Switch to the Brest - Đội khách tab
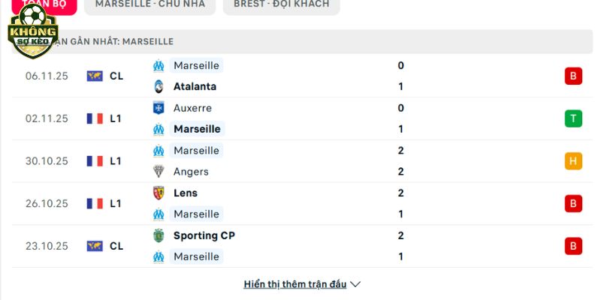The image size is (601, 300). pyautogui.click(x=281, y=4)
